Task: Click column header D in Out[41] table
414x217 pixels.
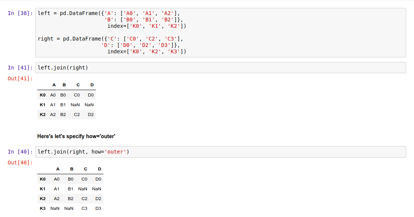Action: (92, 85)
